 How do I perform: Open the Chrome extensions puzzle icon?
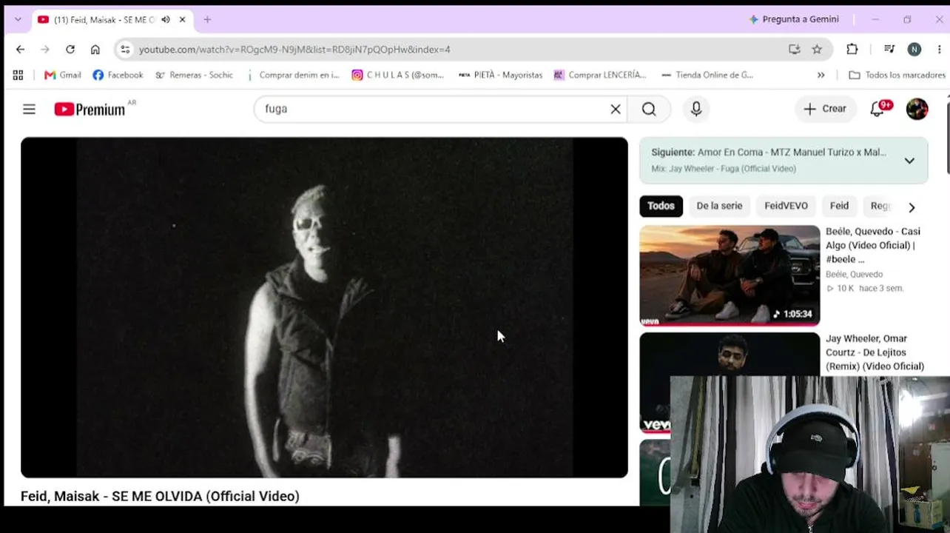852,50
